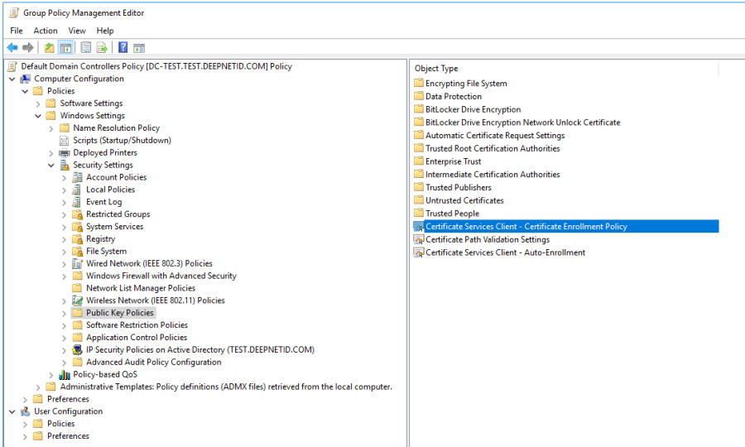The image size is (745, 447).
Task: Click the Up One Level folder icon
Action: tap(50, 48)
